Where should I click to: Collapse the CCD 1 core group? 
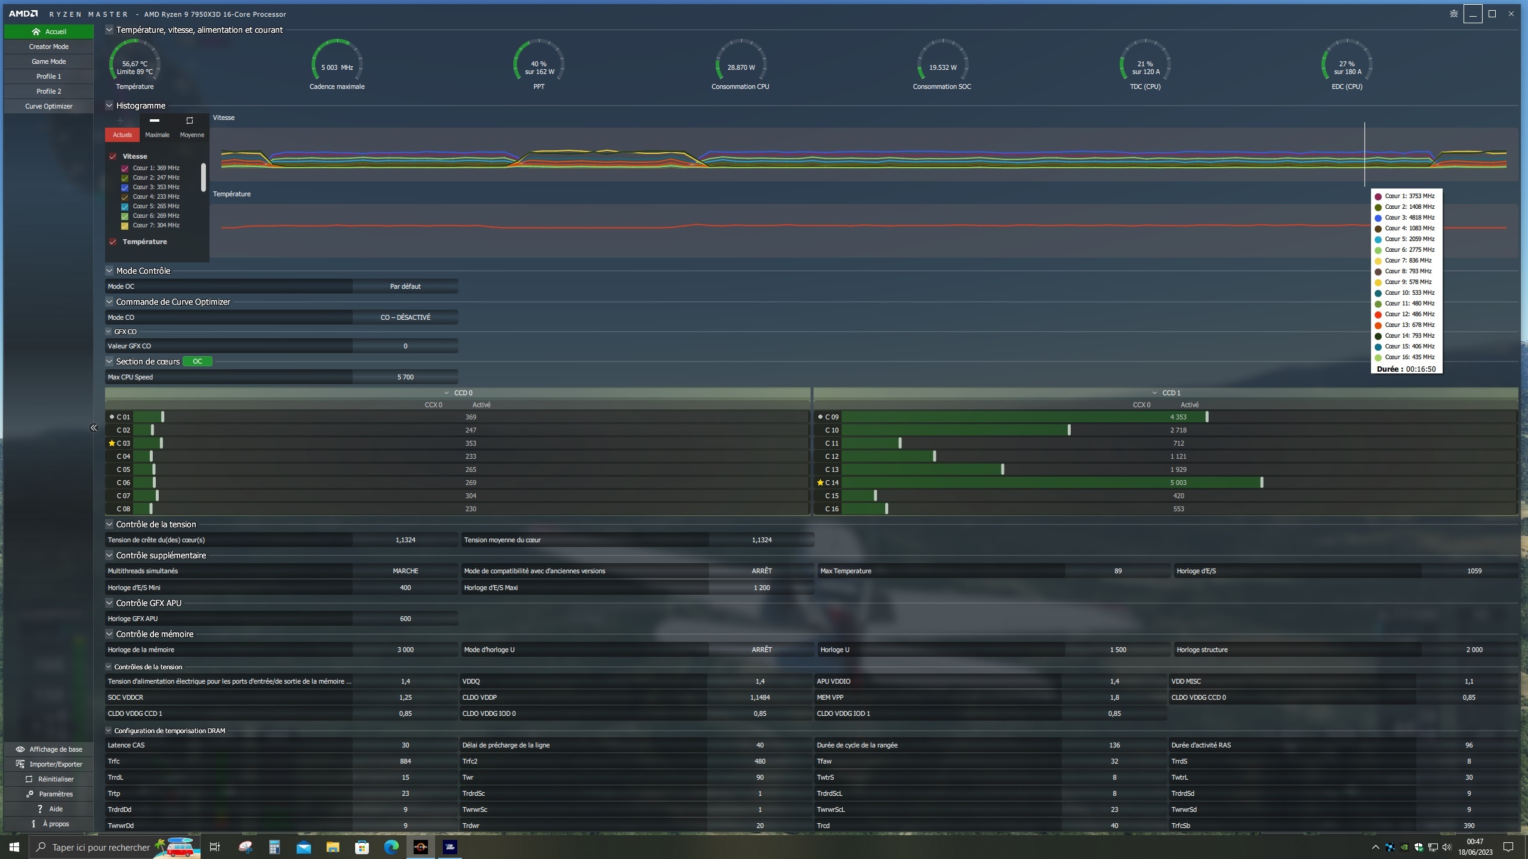(x=1154, y=393)
